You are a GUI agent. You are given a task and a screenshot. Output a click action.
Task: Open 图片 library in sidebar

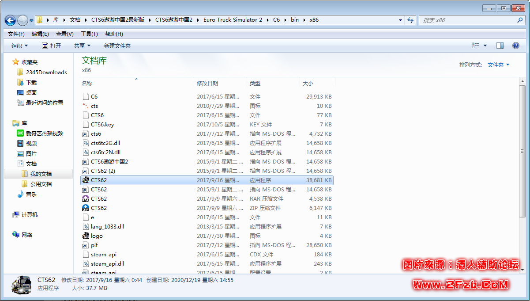coord(27,154)
